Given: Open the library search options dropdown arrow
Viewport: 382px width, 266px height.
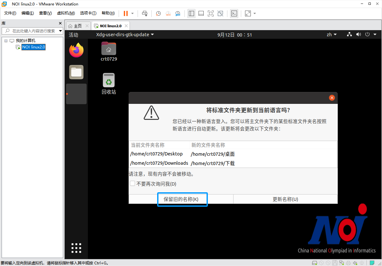Looking at the screenshot, I should pyautogui.click(x=60, y=31).
